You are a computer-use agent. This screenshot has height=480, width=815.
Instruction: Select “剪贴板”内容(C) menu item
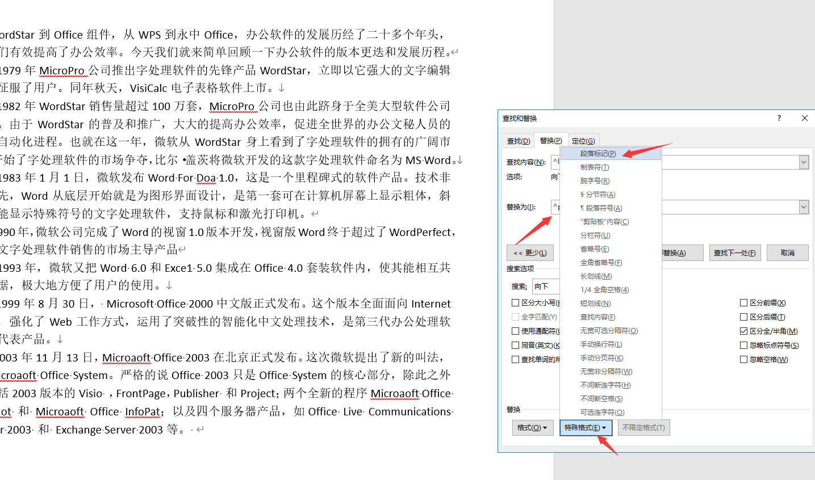611,222
